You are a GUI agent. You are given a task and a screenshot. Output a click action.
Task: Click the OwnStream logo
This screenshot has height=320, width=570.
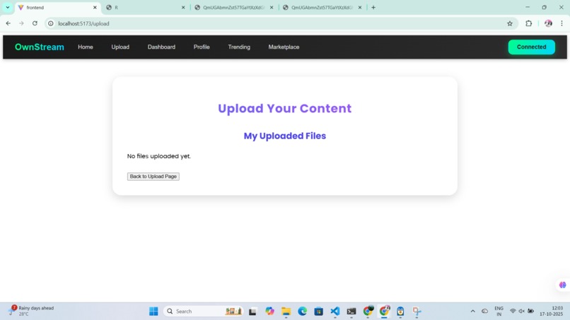click(x=40, y=47)
